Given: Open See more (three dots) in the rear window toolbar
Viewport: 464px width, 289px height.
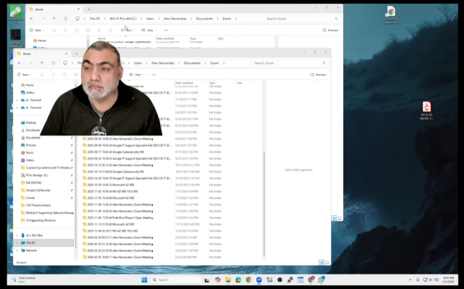Looking at the screenshot, I should 166,30.
